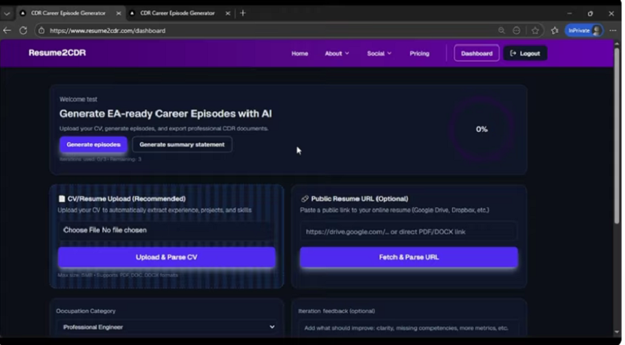This screenshot has width=625, height=345.
Task: Click the zoom magnifier icon in address bar
Action: click(502, 30)
